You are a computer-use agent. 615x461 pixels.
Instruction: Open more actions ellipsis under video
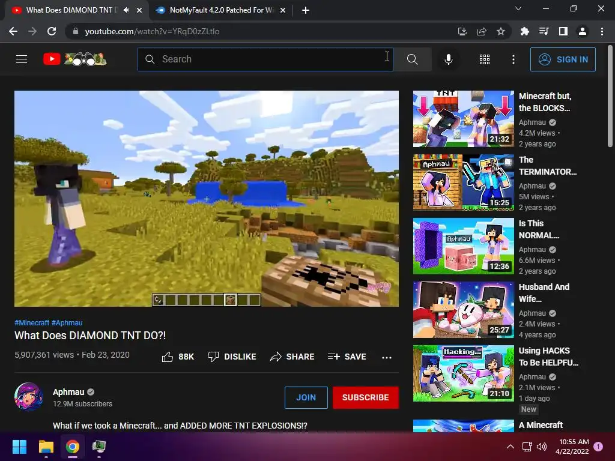pyautogui.click(x=387, y=357)
